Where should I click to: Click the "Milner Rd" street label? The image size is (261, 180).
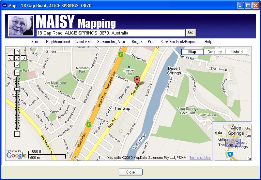pyautogui.click(x=78, y=78)
